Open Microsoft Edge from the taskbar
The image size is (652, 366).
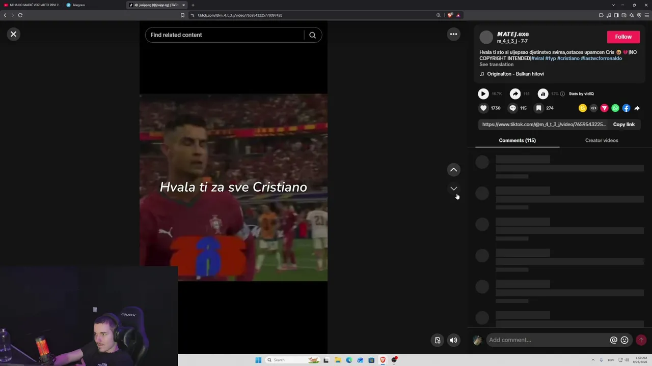[x=349, y=360]
